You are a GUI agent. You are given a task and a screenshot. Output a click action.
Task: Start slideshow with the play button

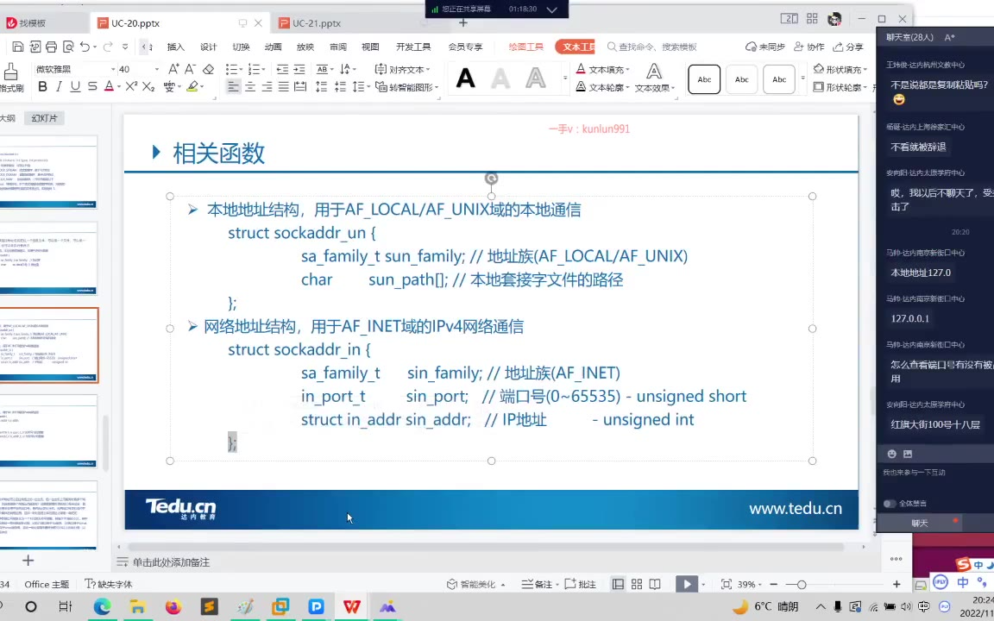[x=687, y=584]
